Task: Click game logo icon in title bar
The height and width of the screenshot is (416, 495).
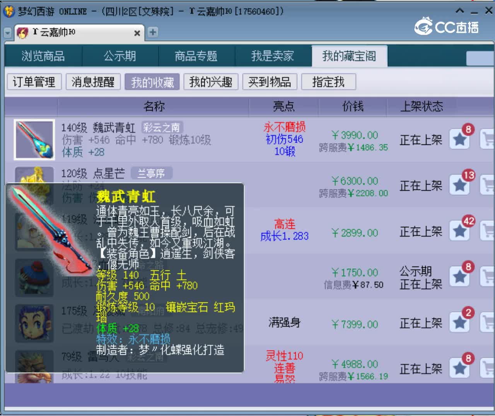Action: (9, 11)
